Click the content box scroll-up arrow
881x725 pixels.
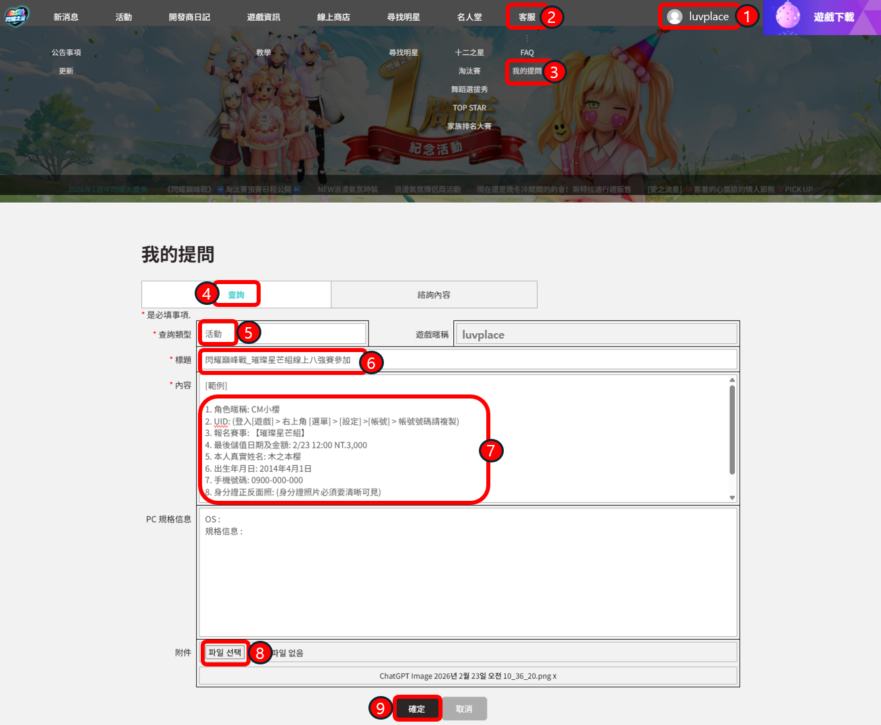[732, 380]
